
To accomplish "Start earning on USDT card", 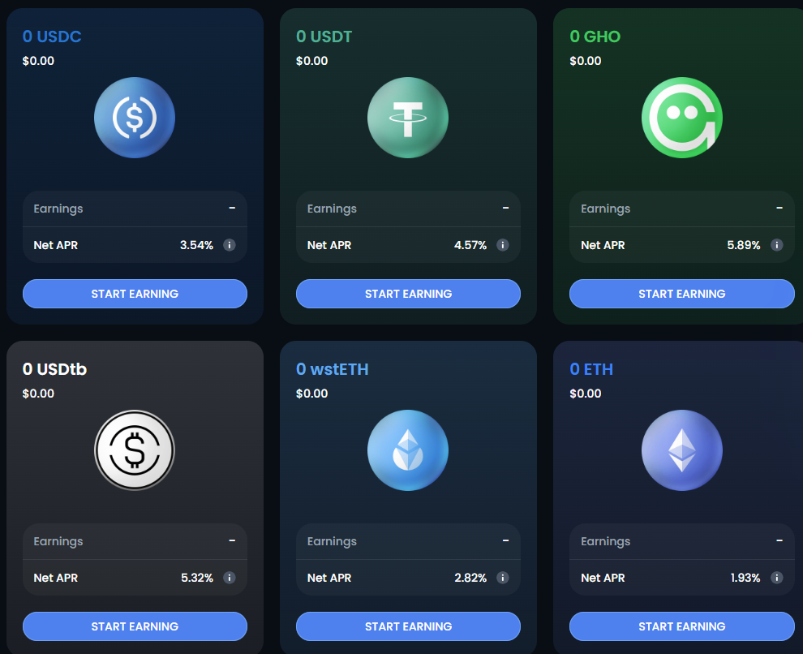I will pyautogui.click(x=408, y=294).
